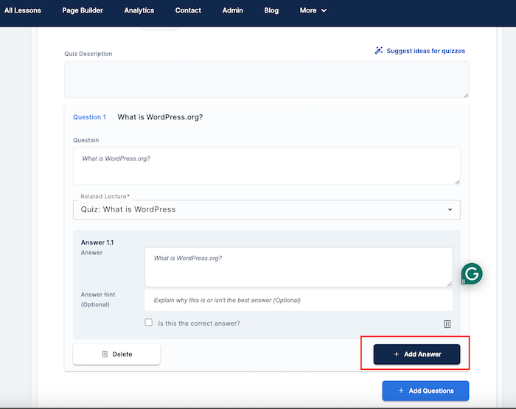Image resolution: width=516 pixels, height=409 pixels.
Task: Expand the More dropdown menu
Action: (x=313, y=10)
